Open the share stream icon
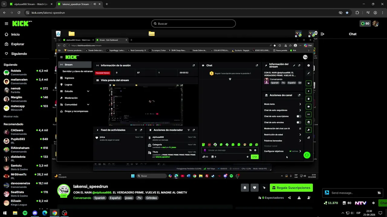 [289, 198]
